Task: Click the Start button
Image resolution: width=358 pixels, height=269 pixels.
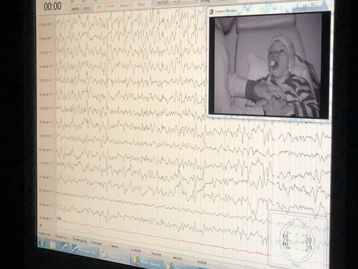Action: [141, 4]
